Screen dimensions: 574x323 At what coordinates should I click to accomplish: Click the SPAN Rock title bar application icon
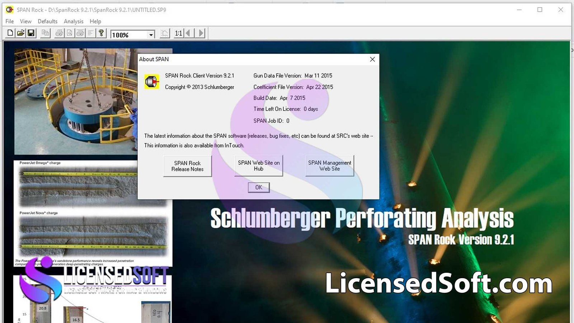coord(9,10)
